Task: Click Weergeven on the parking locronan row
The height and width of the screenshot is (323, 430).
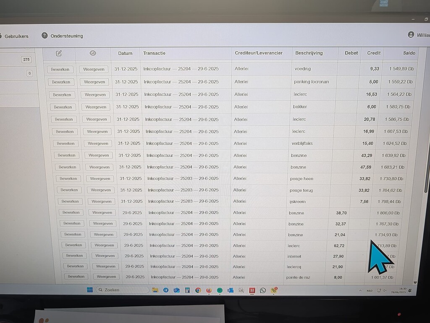Action: click(94, 82)
